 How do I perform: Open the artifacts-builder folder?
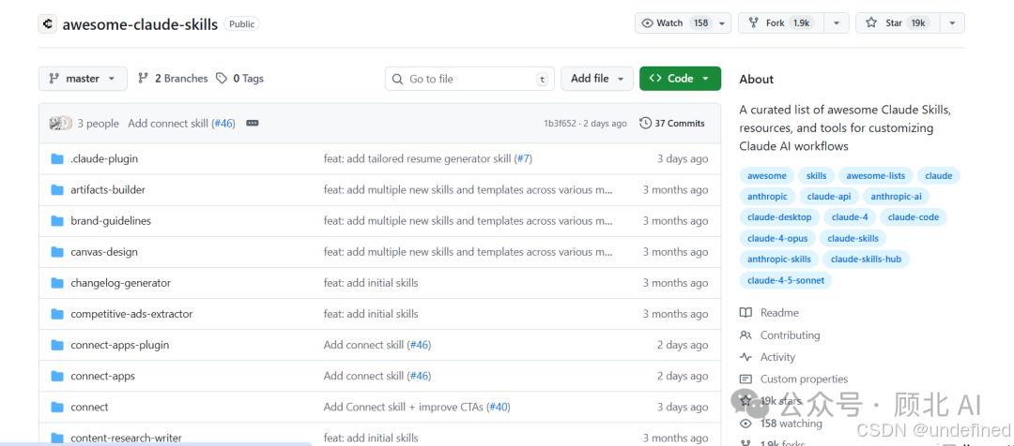[108, 190]
